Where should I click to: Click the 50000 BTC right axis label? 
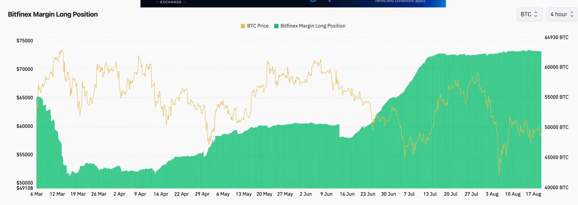click(x=557, y=127)
